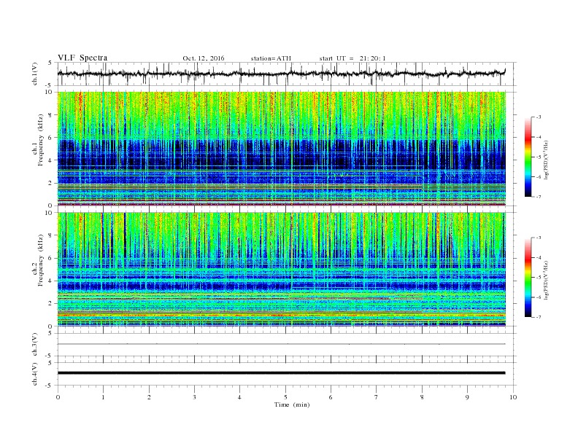This screenshot has height=446, width=578.
Task: Select the "start UT = 21:20: 1" text
Action: pyautogui.click(x=352, y=58)
